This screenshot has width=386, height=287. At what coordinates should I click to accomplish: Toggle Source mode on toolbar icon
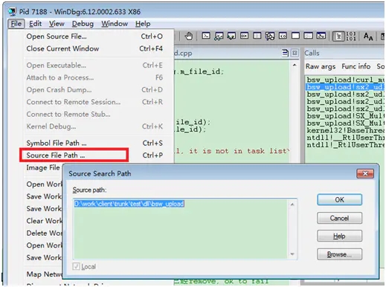point(338,36)
